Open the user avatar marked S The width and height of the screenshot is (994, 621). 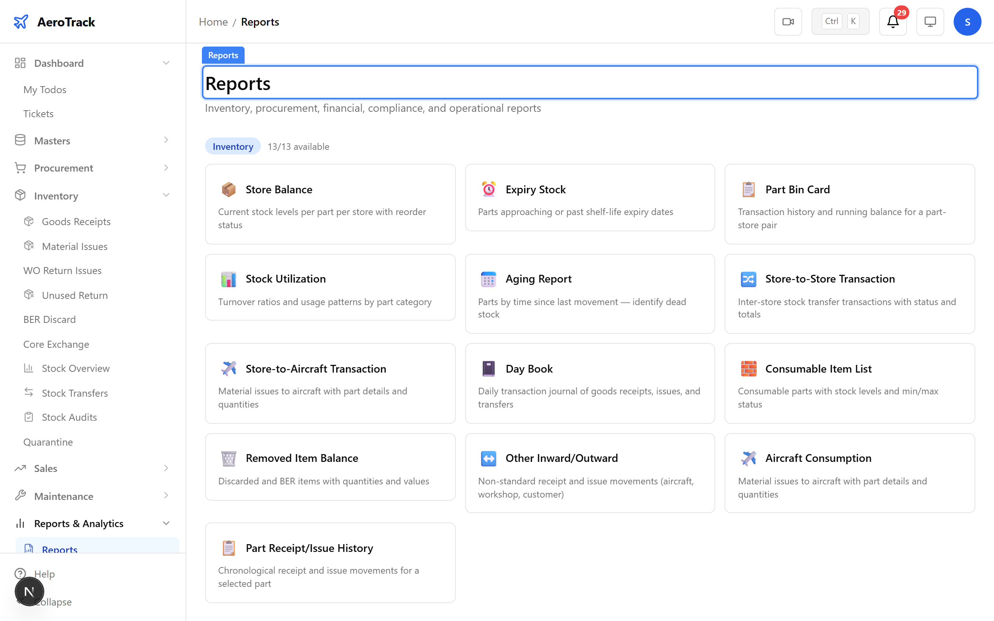pyautogui.click(x=967, y=21)
